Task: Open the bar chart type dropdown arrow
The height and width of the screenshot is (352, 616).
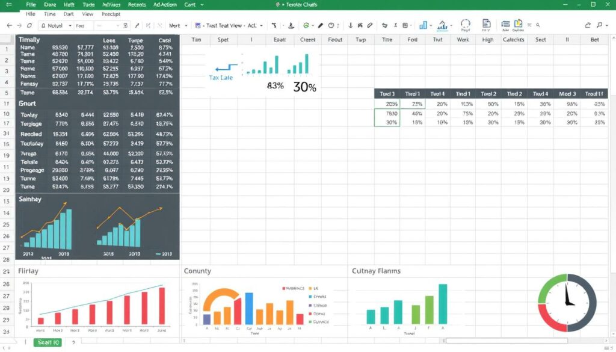Action: (431, 26)
